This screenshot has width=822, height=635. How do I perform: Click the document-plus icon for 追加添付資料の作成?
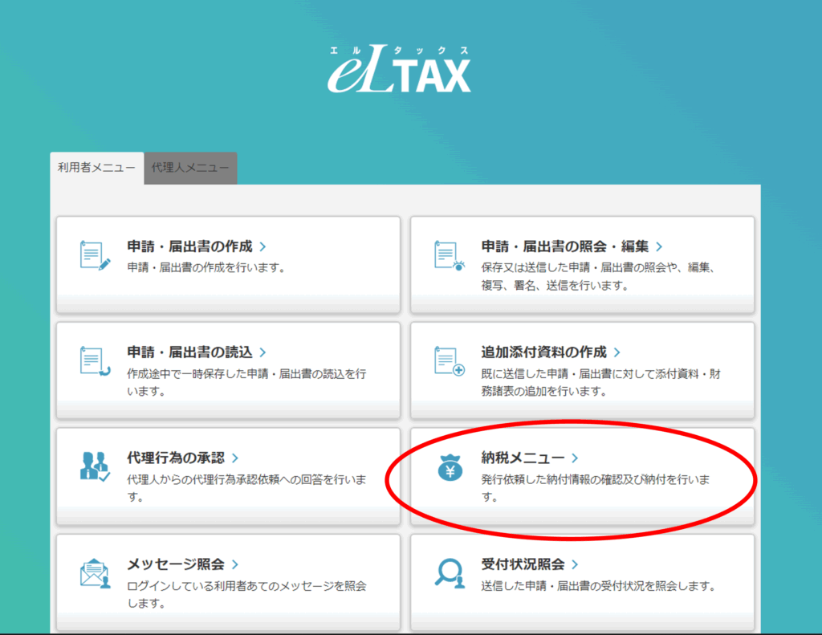[450, 360]
